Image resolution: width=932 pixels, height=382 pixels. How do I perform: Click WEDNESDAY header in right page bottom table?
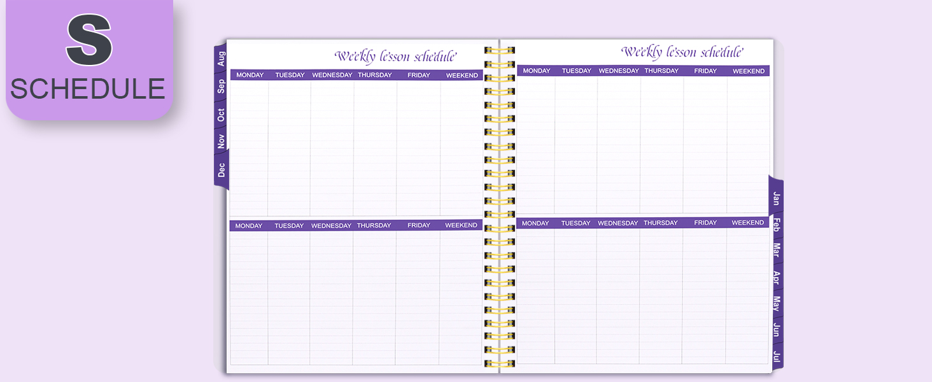[x=618, y=223]
